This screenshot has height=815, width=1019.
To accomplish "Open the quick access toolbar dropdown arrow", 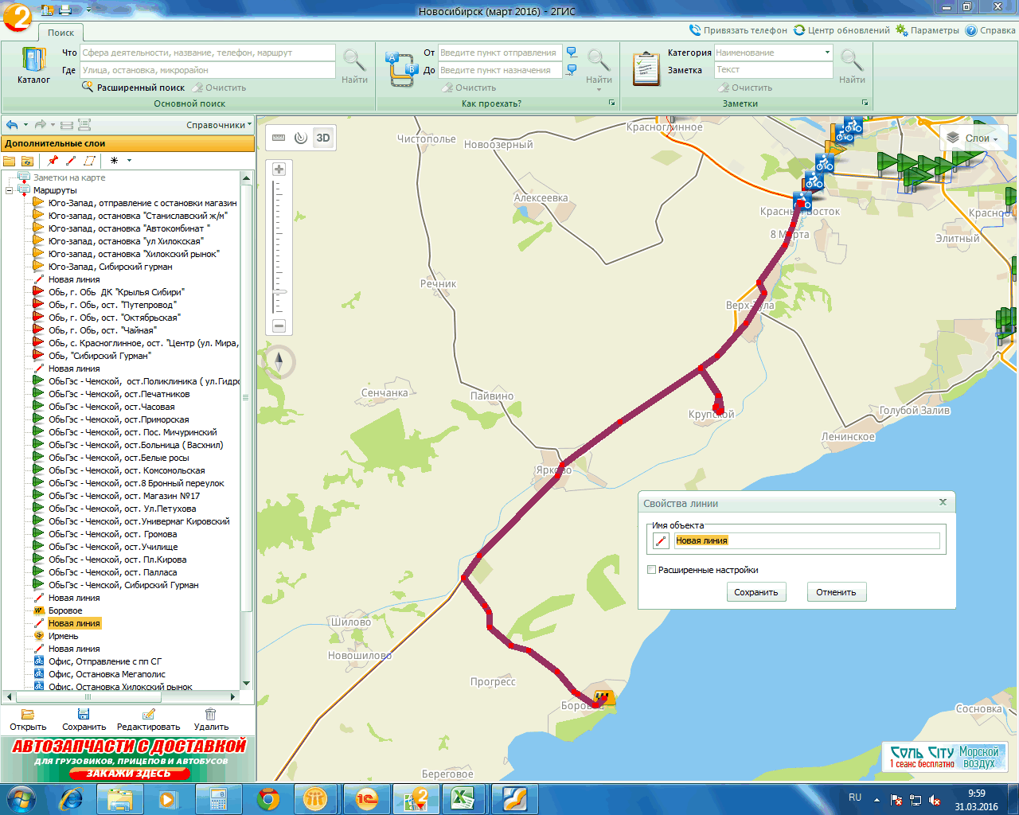I will click(x=88, y=10).
